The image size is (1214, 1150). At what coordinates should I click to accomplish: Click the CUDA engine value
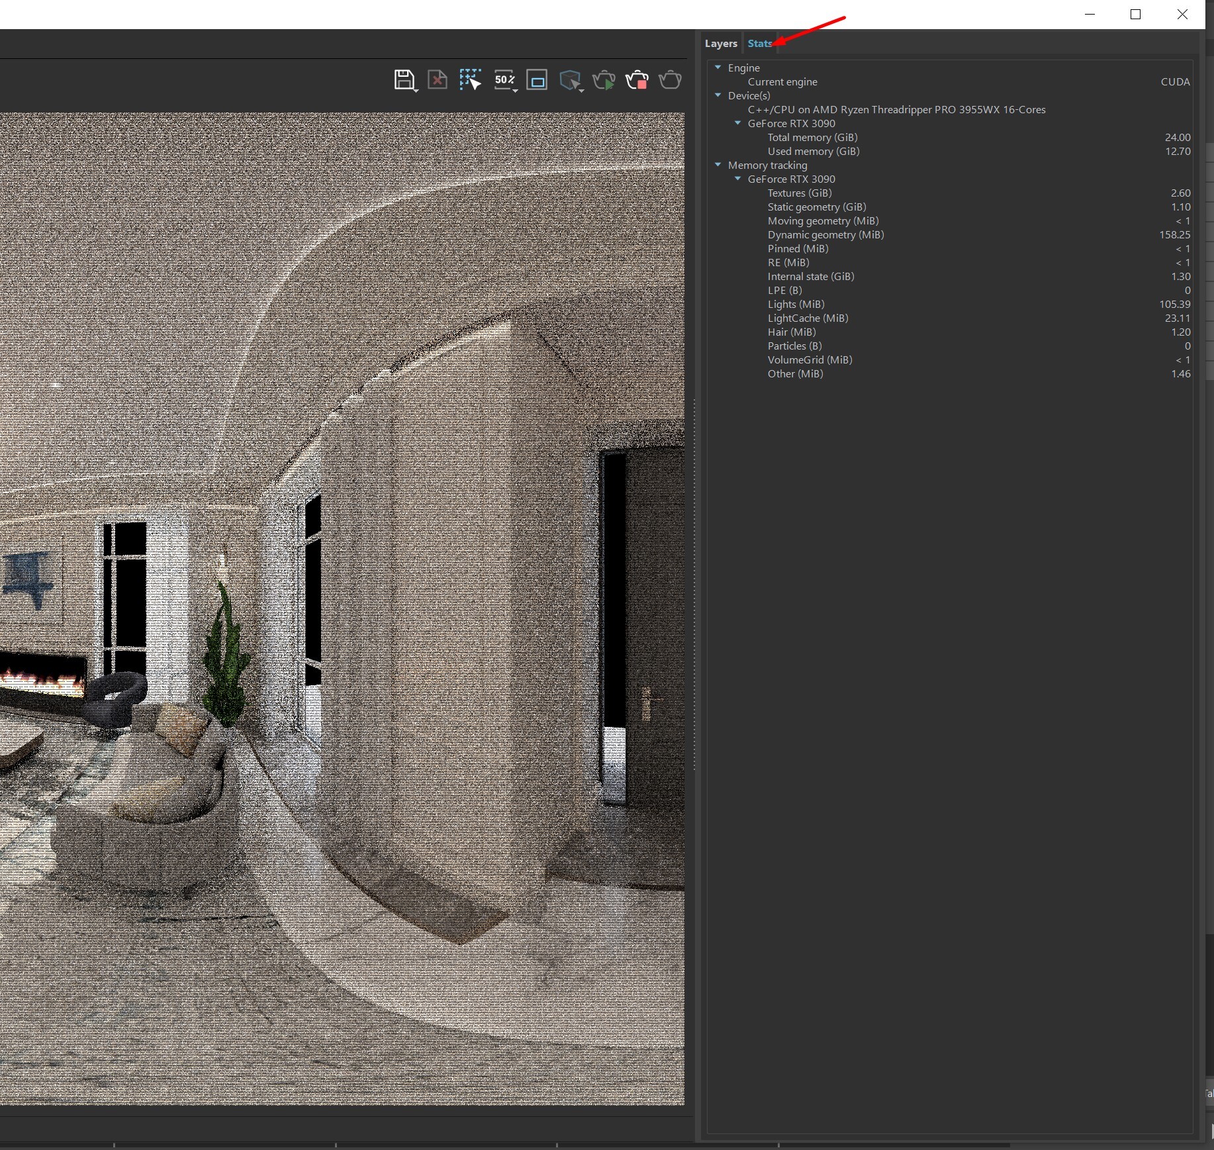point(1175,81)
